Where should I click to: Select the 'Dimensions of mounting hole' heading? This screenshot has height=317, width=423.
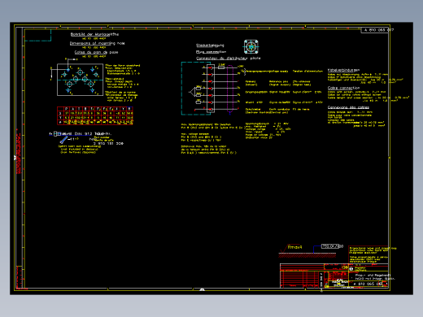[97, 43]
